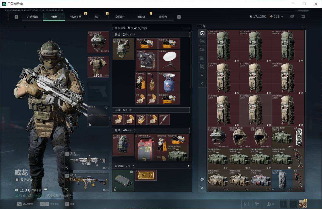Screen dimensions: 322x209
Task: Click the 邀请组队 link
Action: coord(66,195)
